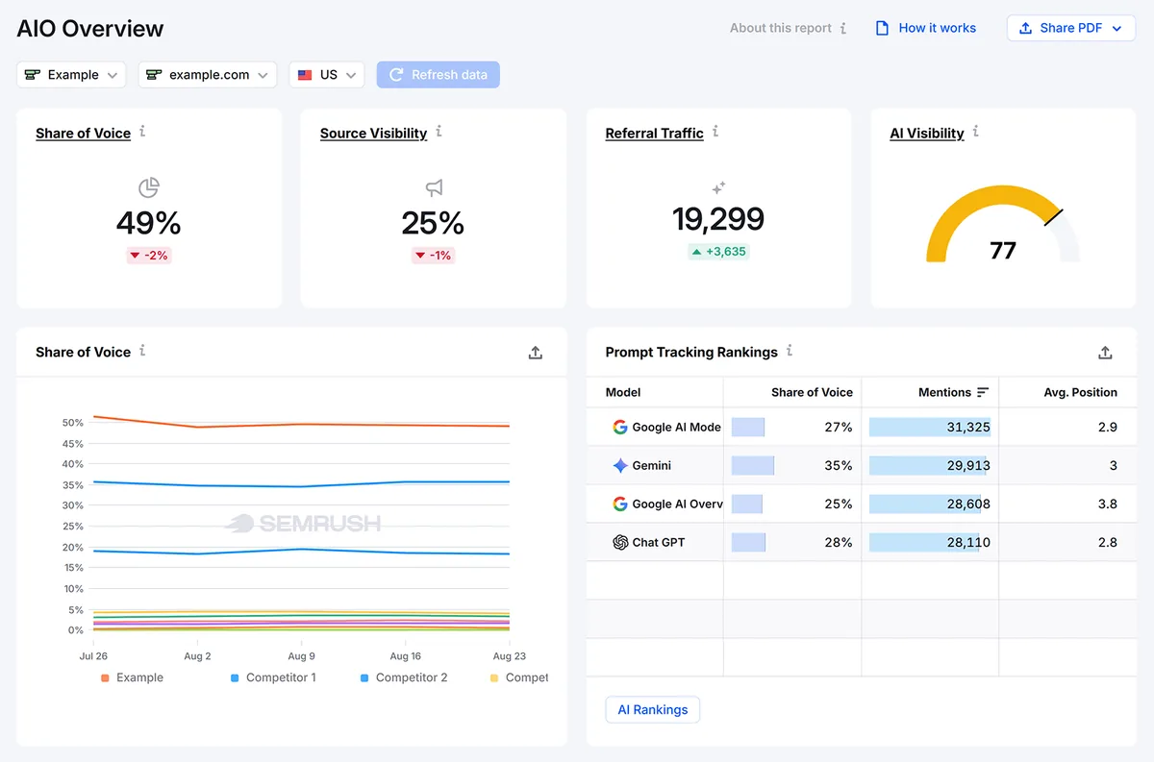Toggle the Example legend series
Image resolution: width=1154 pixels, height=762 pixels.
click(132, 677)
